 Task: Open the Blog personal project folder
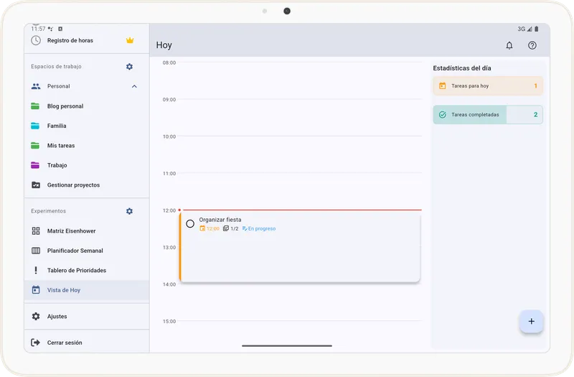[65, 106]
